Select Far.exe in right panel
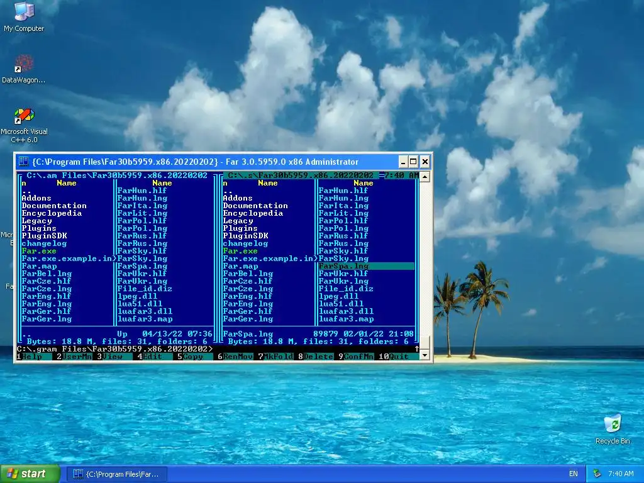The image size is (644, 483). point(240,251)
